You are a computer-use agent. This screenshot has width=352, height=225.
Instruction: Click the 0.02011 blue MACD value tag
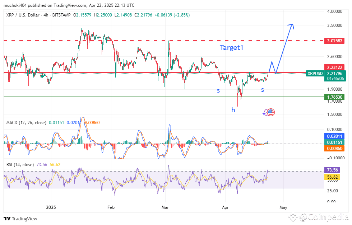pyautogui.click(x=334, y=136)
